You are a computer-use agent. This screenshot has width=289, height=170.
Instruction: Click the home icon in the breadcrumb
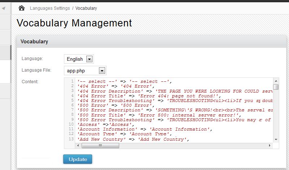pyautogui.click(x=22, y=8)
